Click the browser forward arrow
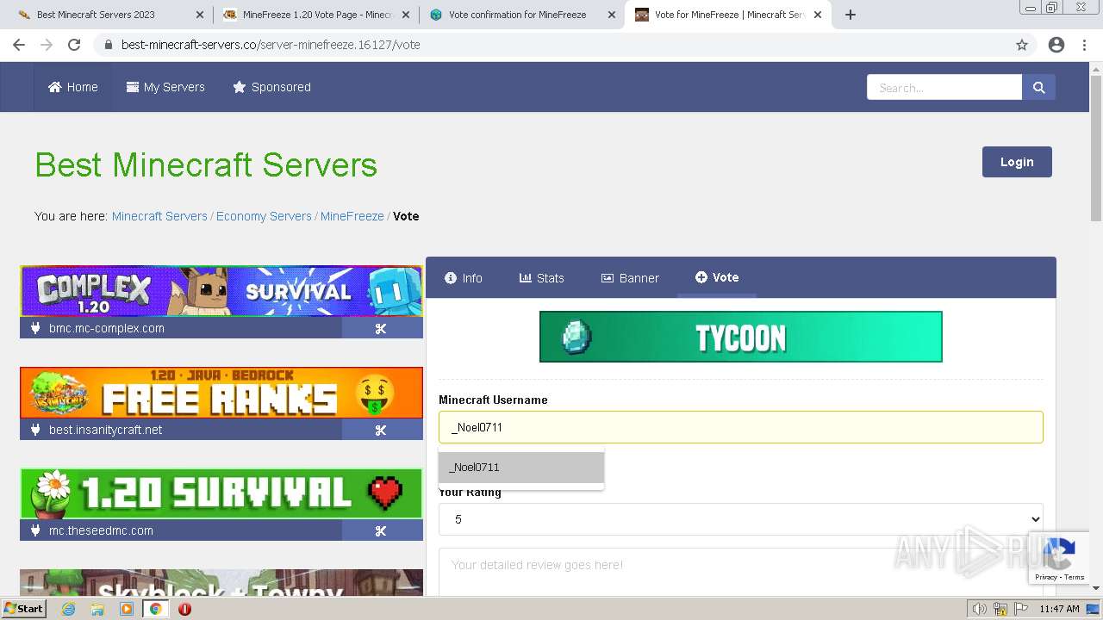Screen dimensions: 1103x620 (47, 45)
